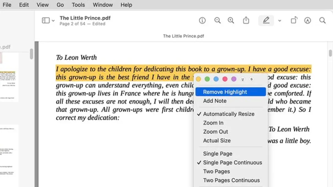Open the Go menu
The image size is (333, 187).
[60, 5]
